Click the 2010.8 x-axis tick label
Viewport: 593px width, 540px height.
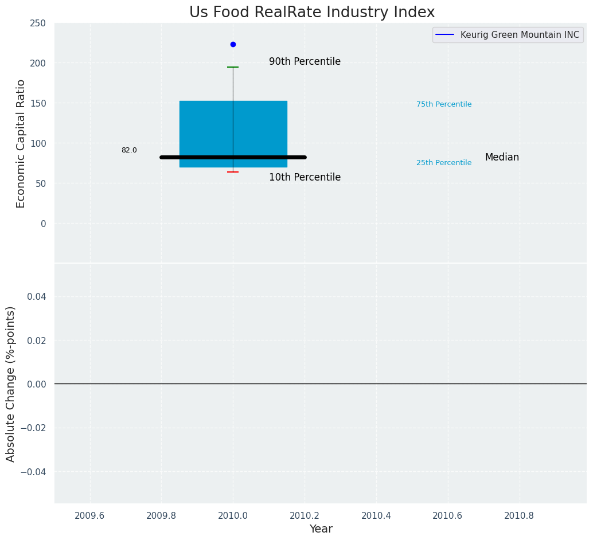pos(519,515)
